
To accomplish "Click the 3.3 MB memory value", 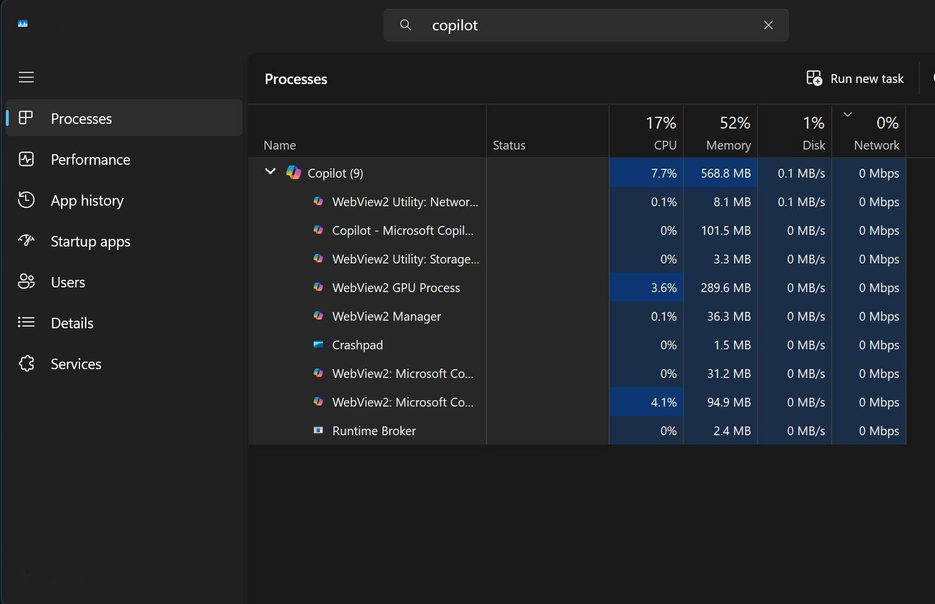I will click(732, 259).
